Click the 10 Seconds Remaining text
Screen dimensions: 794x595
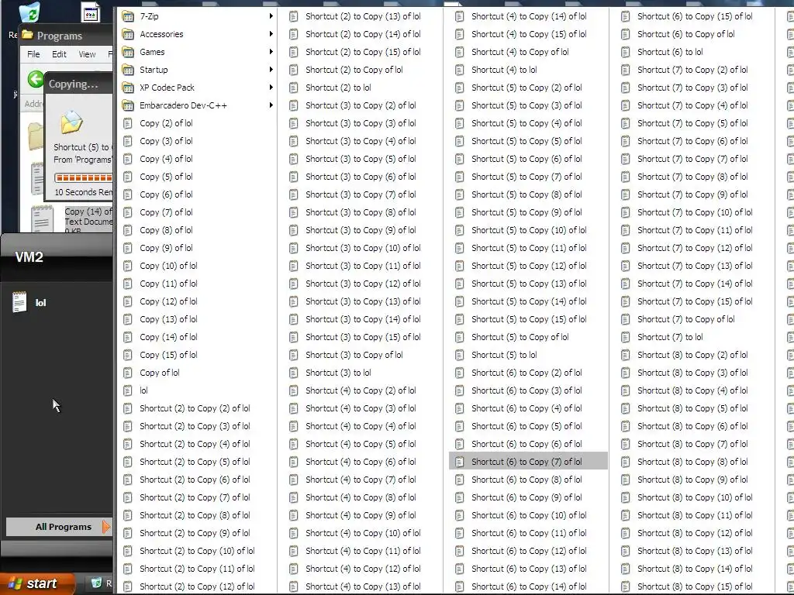[x=84, y=192]
